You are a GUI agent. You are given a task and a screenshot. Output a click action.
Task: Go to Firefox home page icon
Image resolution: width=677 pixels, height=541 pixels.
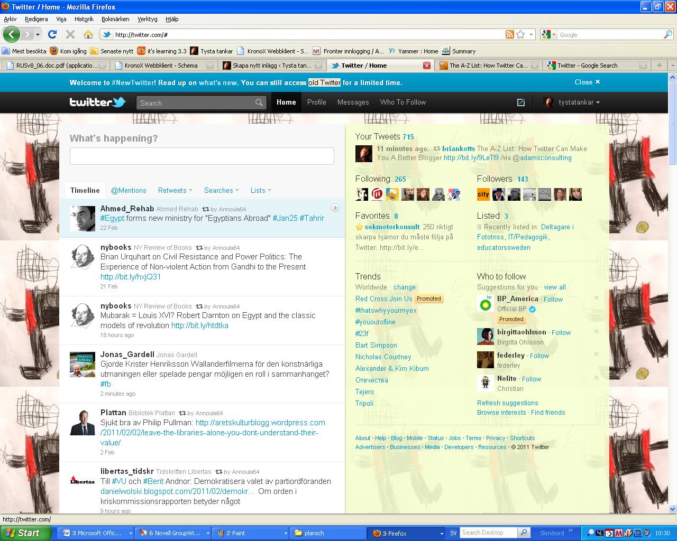pyautogui.click(x=88, y=34)
